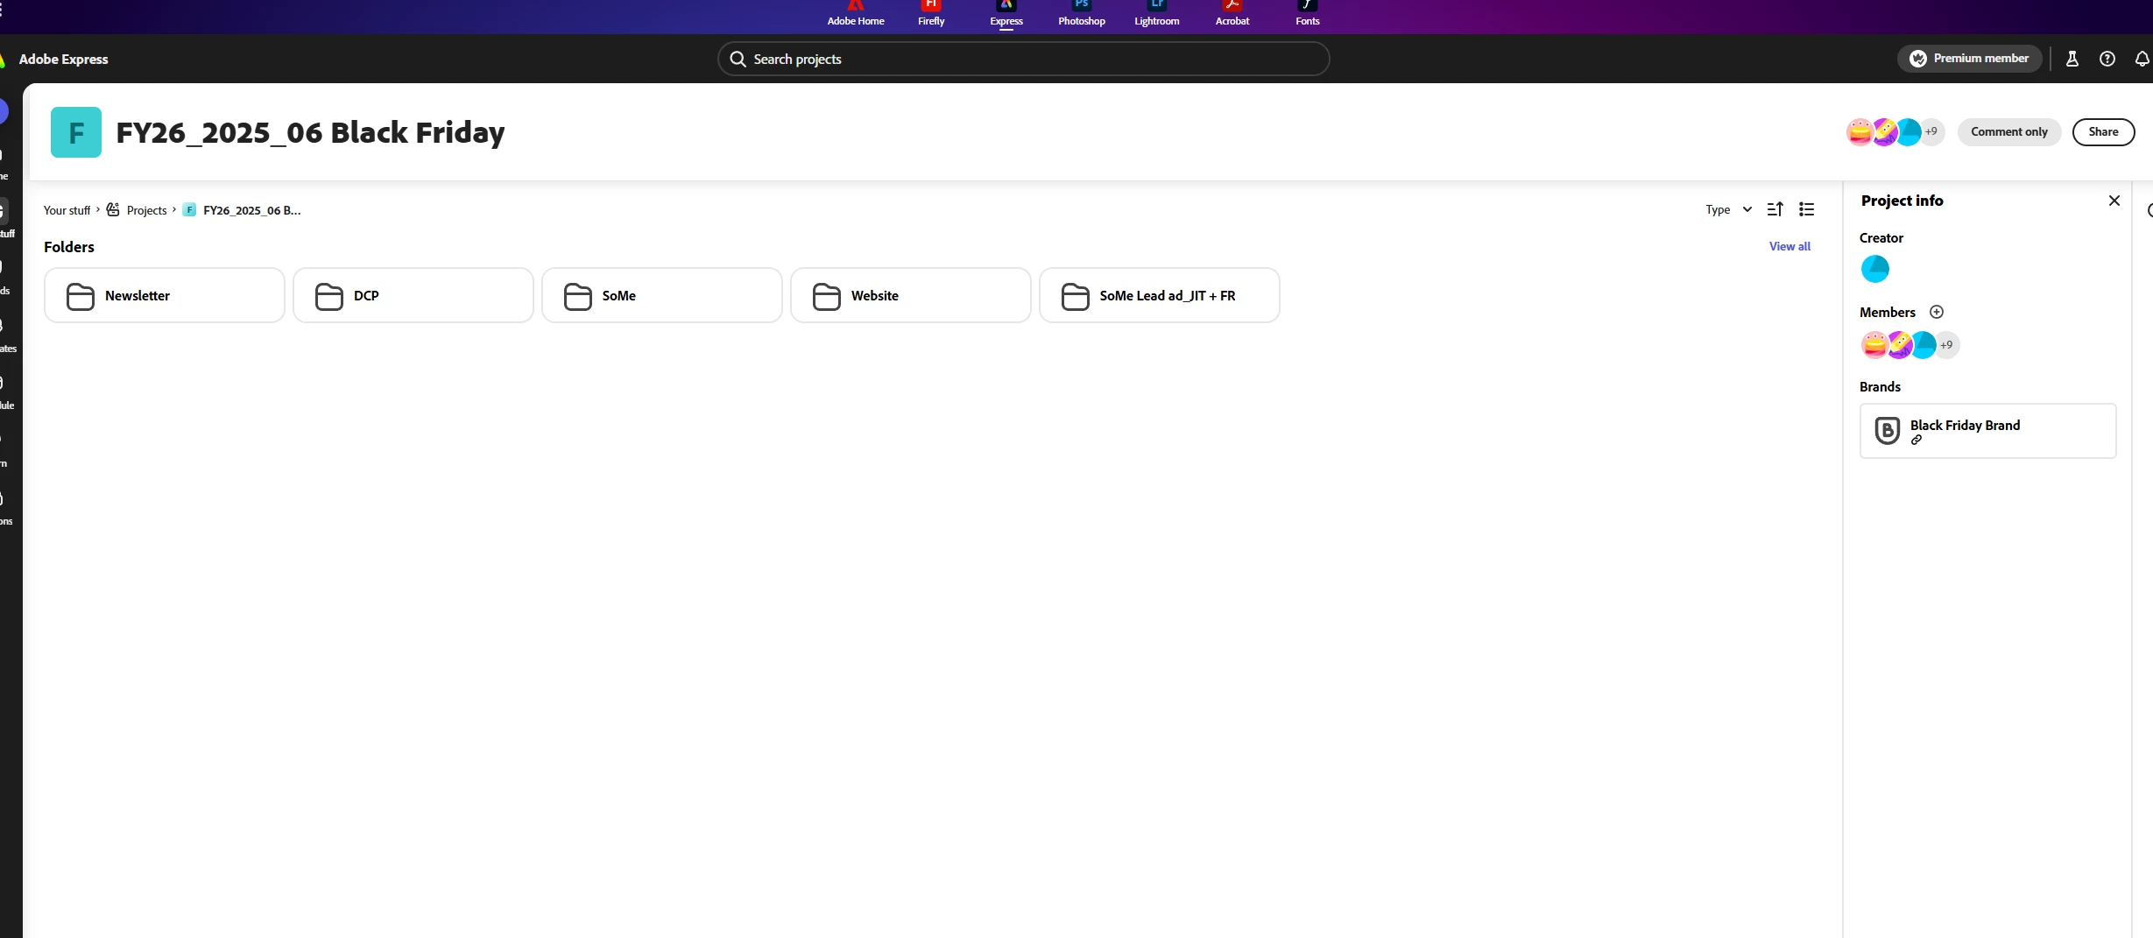This screenshot has height=938, width=2153.
Task: Click the Folders section heading
Action: (69, 247)
